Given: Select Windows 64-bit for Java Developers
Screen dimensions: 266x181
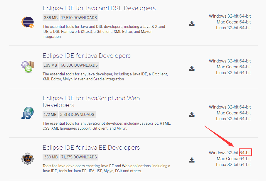Looking at the screenshot, I should (245, 61).
